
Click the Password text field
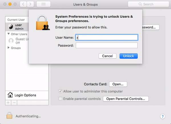[107, 45]
